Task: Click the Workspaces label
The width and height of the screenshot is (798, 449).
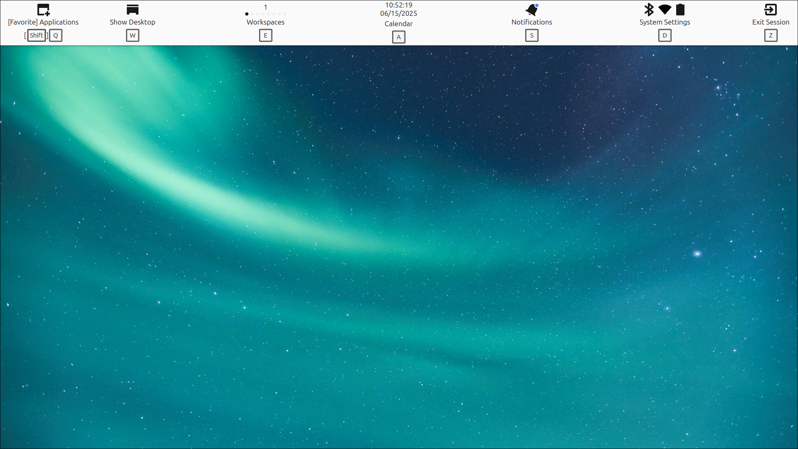Action: click(x=265, y=22)
